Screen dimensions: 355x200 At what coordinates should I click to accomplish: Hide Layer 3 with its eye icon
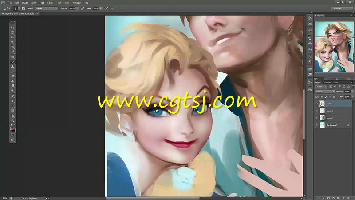click(316, 111)
